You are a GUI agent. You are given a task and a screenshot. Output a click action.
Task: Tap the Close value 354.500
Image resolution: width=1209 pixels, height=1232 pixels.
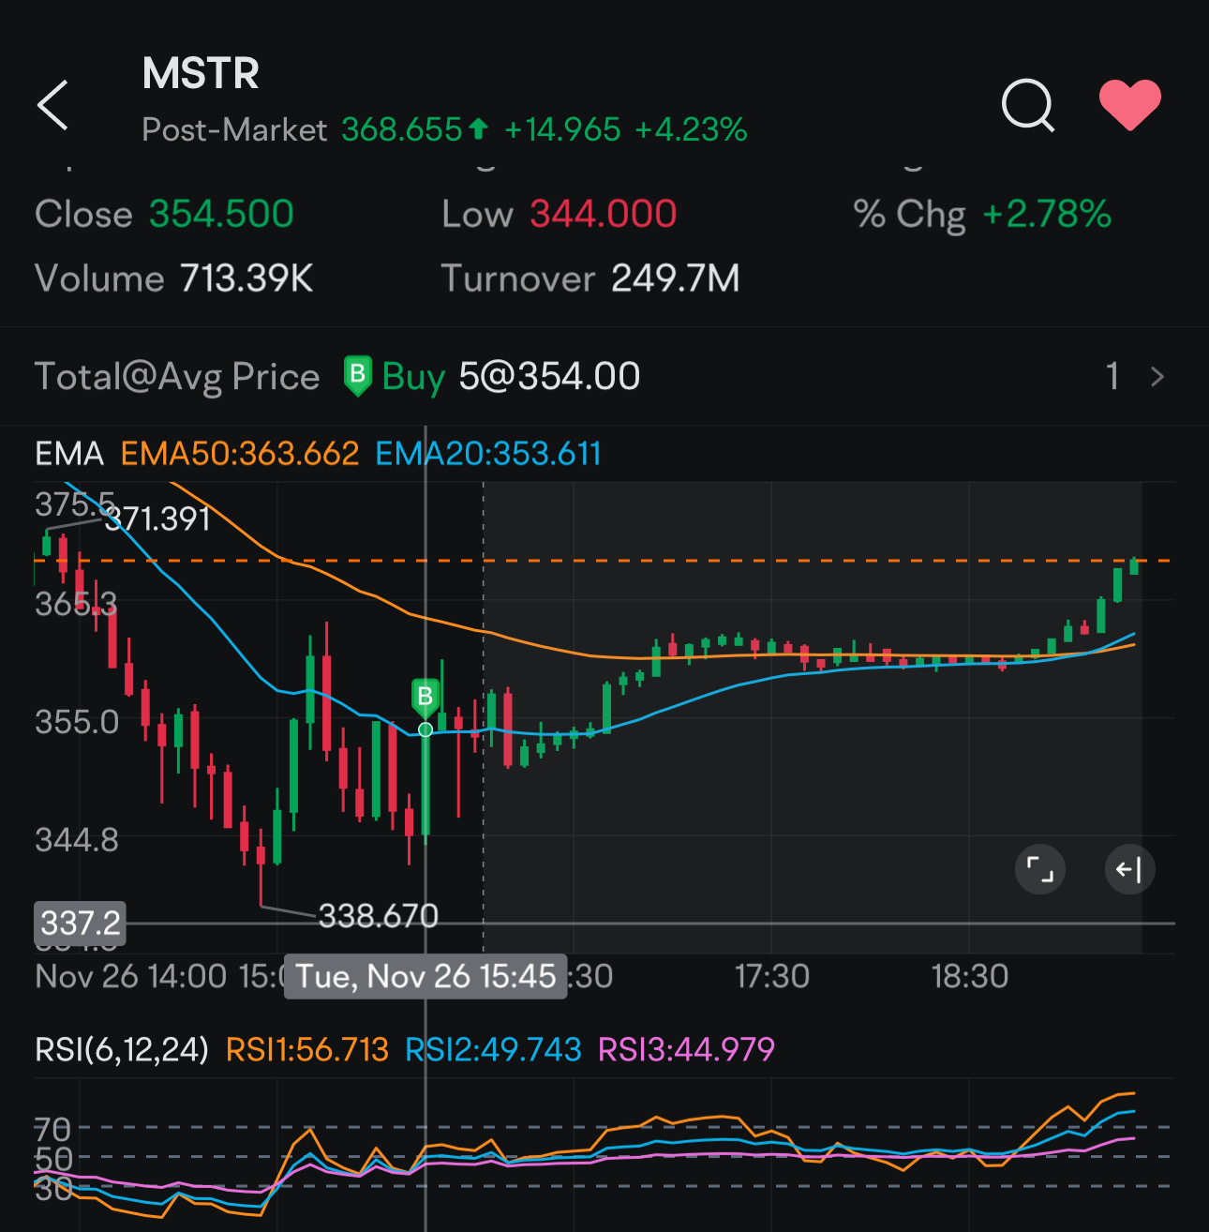(221, 214)
